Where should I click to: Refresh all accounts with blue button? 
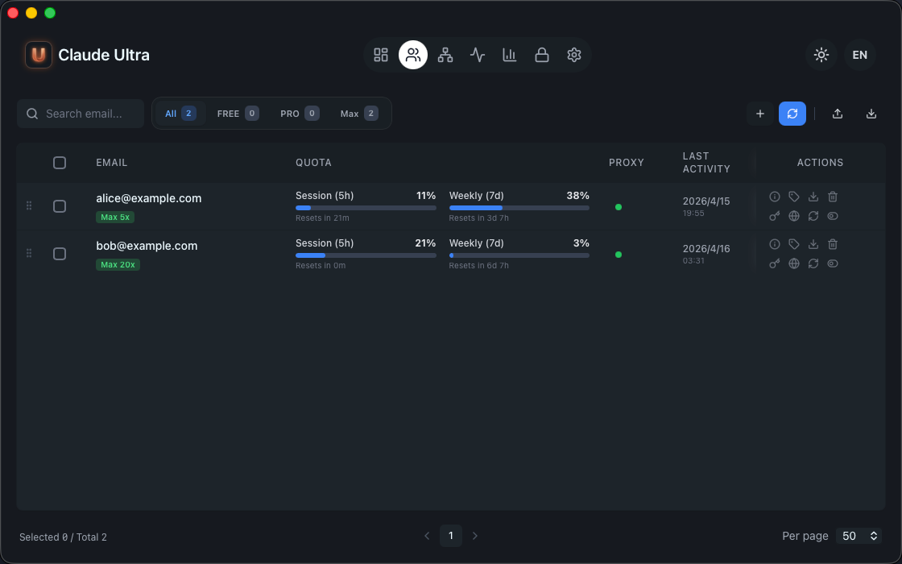point(792,114)
